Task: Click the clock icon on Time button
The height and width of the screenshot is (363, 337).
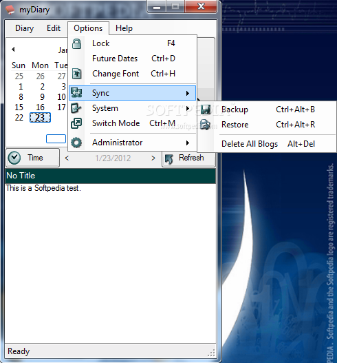Action: click(14, 158)
